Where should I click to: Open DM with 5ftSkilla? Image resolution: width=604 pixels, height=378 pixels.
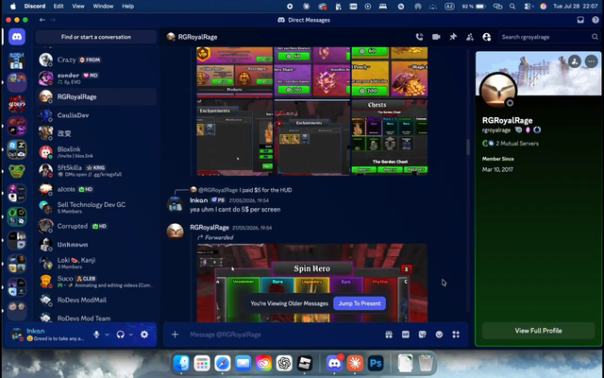(96, 170)
